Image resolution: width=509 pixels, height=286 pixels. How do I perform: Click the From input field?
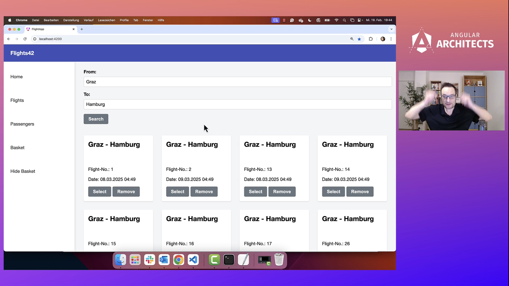238,82
